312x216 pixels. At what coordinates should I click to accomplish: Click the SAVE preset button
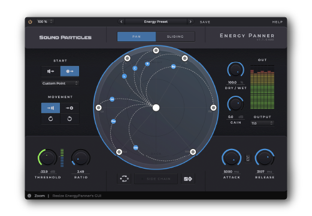[x=205, y=22]
